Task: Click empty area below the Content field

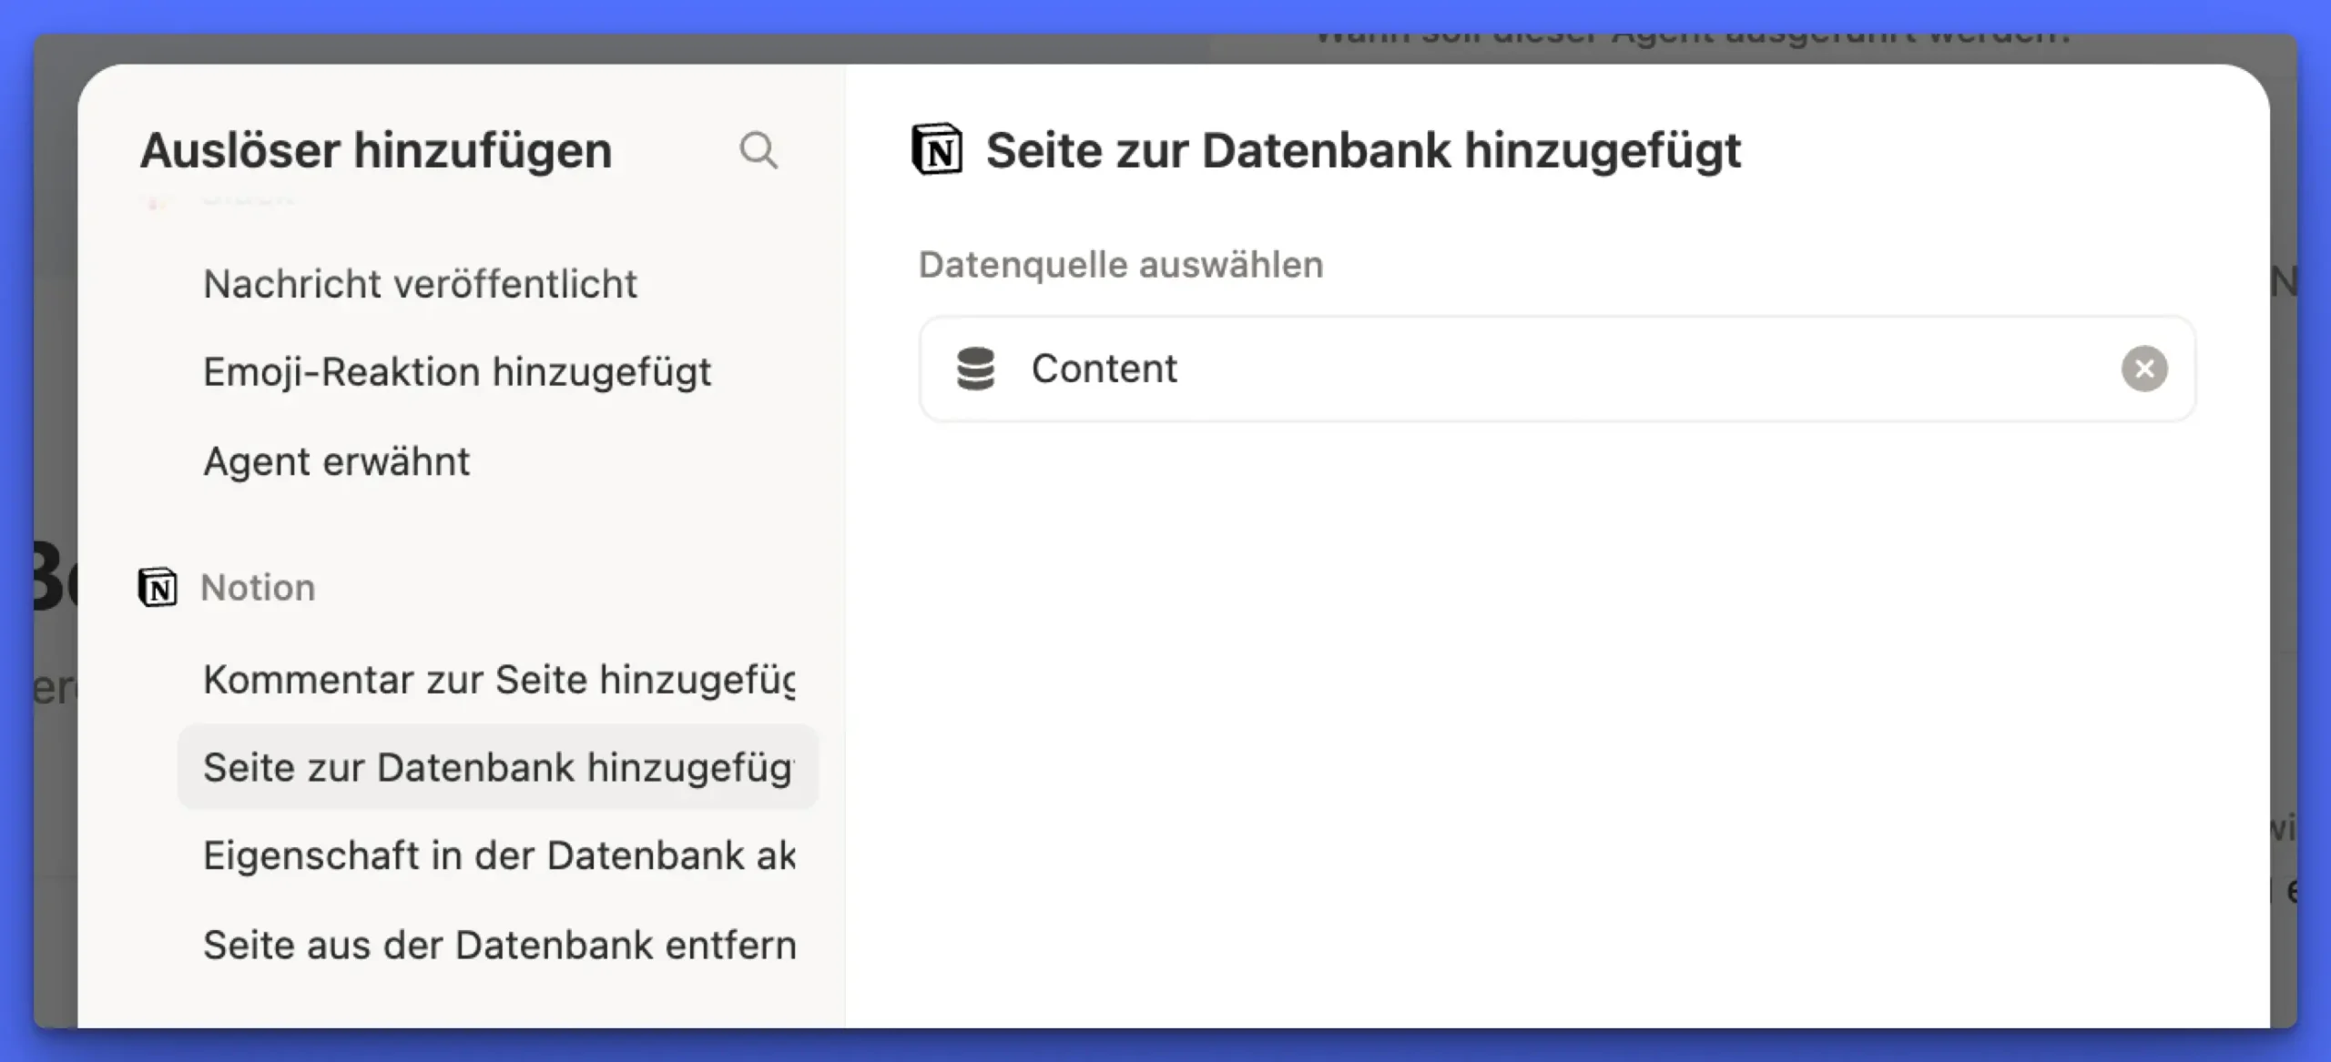Action: tap(1548, 692)
